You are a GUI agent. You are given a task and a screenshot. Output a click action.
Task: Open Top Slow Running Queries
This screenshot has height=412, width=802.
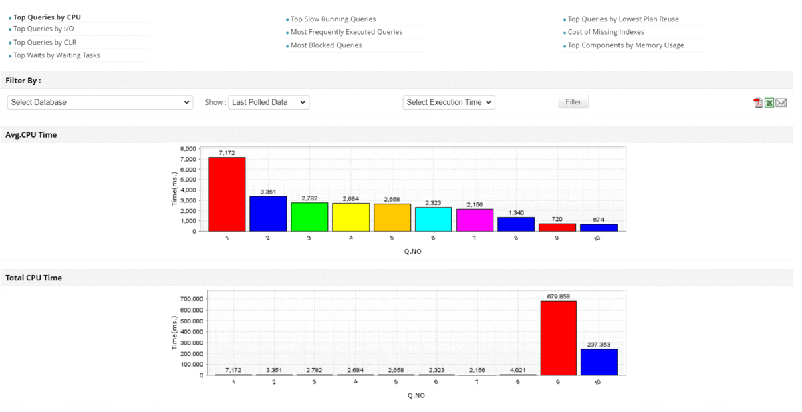333,19
